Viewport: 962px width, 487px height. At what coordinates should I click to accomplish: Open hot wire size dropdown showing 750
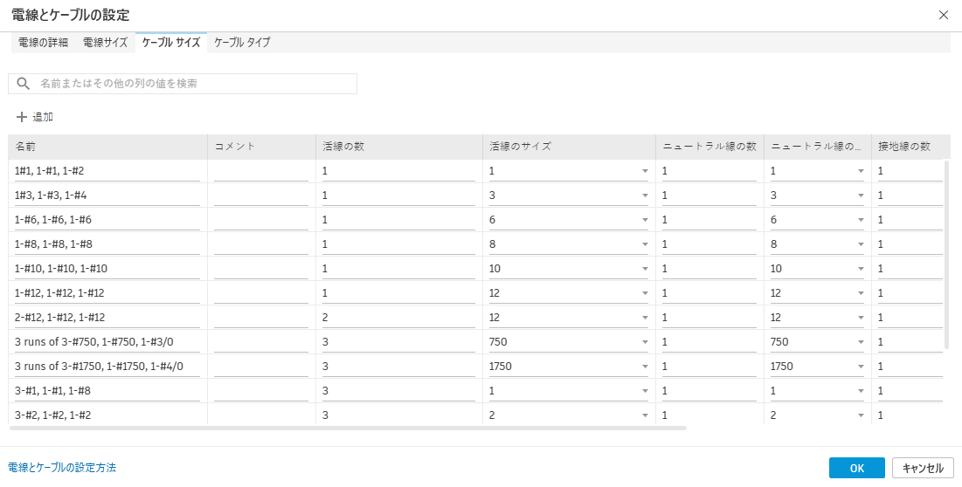(x=645, y=342)
